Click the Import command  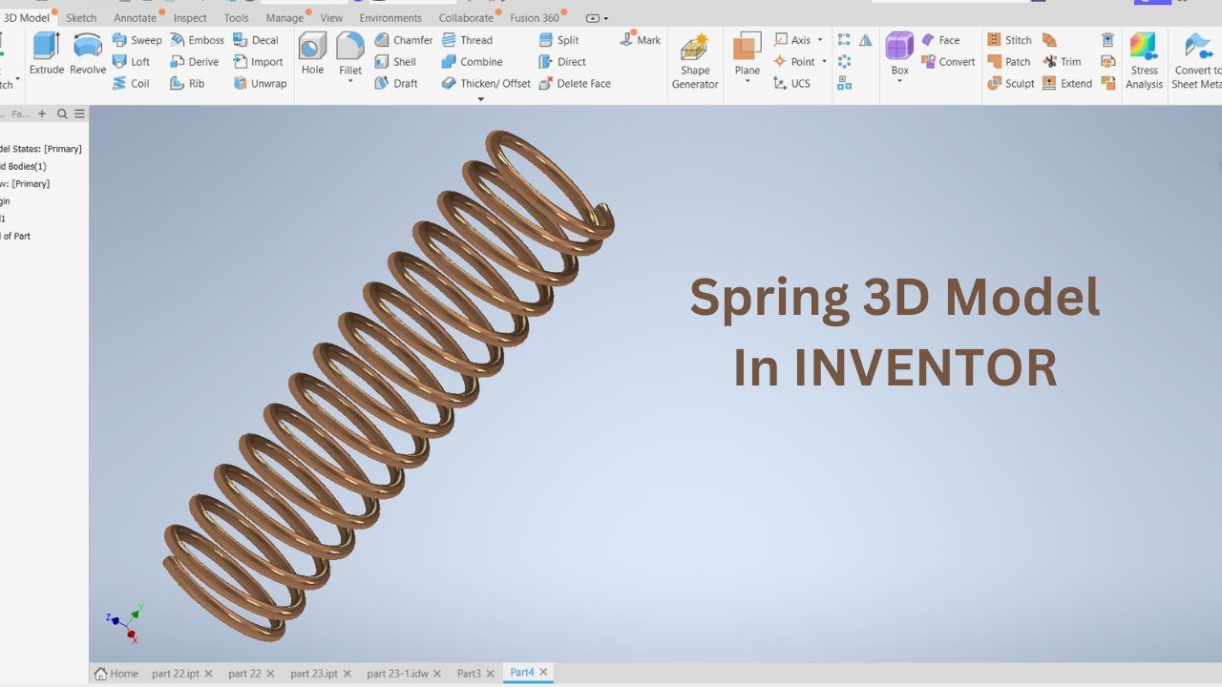pyautogui.click(x=258, y=62)
